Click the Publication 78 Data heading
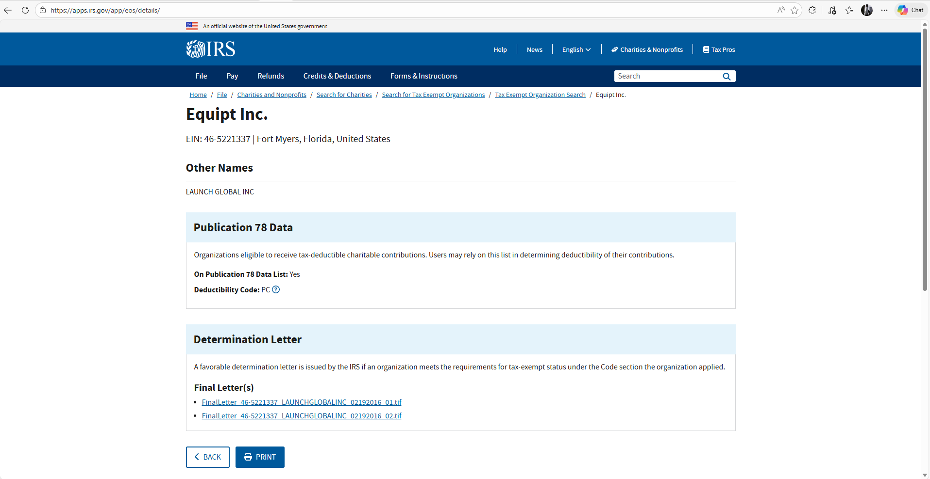 pos(243,228)
